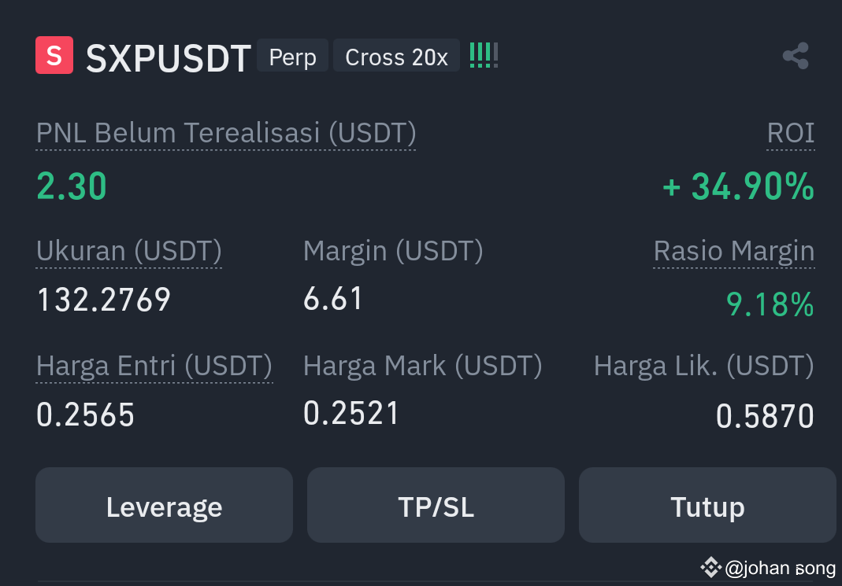
Task: Open the Rasio Margin info tooltip
Action: pos(733,250)
